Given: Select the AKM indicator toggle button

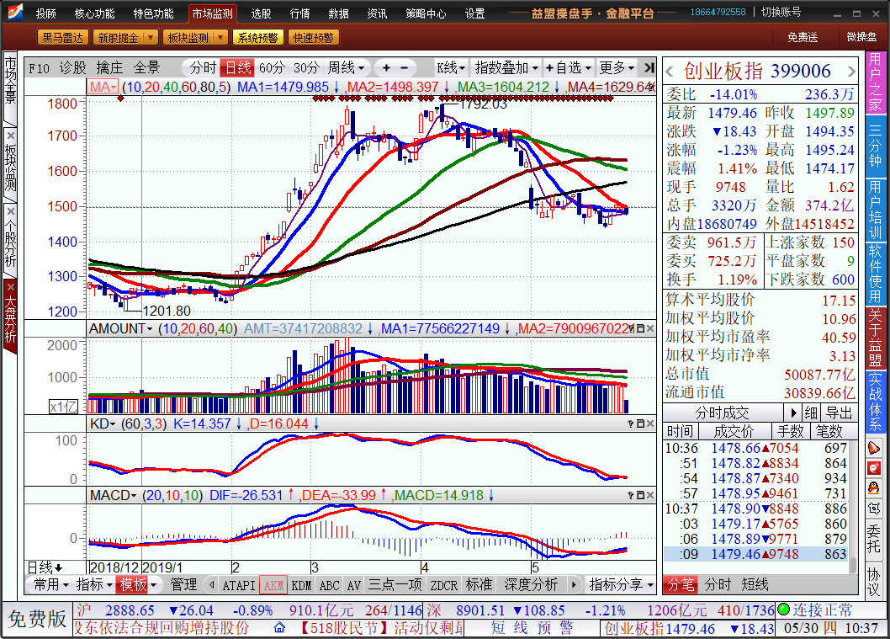Looking at the screenshot, I should pyautogui.click(x=273, y=585).
